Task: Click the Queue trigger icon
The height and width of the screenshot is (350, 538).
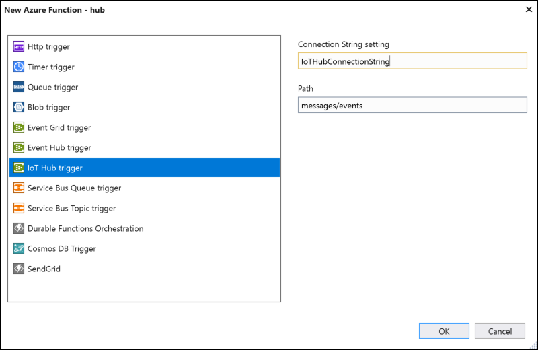Action: [19, 87]
